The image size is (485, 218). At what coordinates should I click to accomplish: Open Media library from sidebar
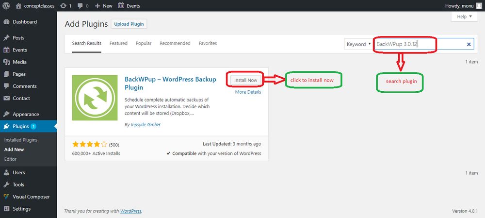click(19, 62)
